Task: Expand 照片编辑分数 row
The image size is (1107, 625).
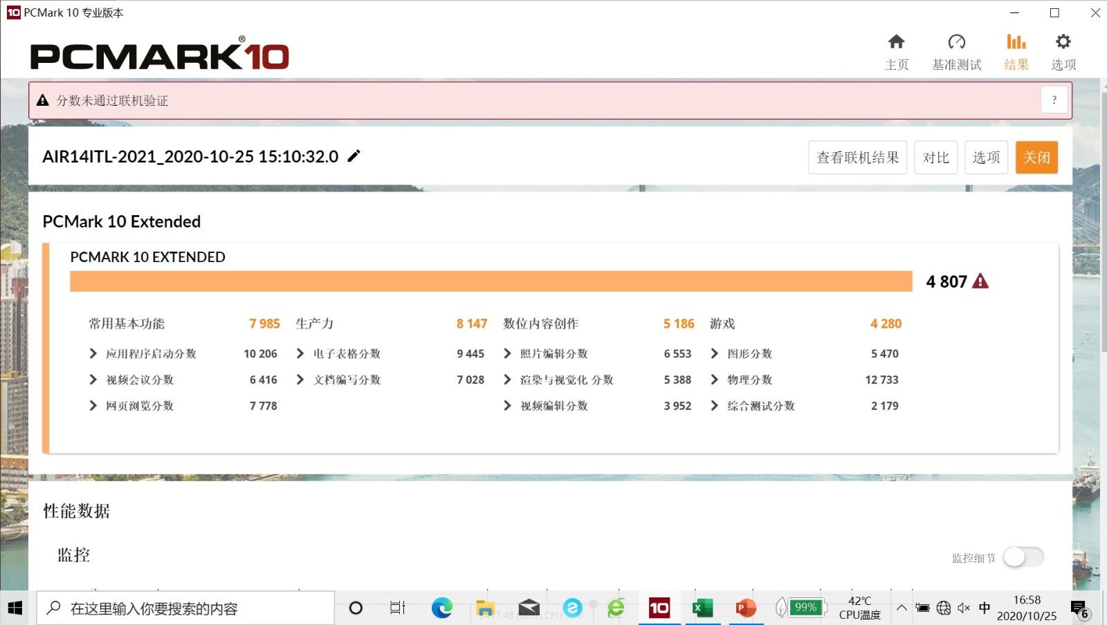Action: pos(508,353)
